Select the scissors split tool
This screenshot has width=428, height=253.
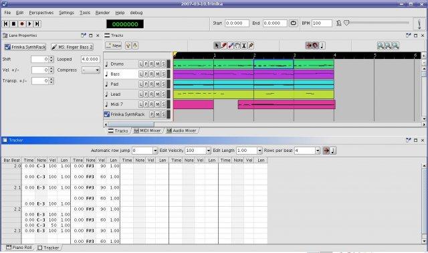pos(244,46)
